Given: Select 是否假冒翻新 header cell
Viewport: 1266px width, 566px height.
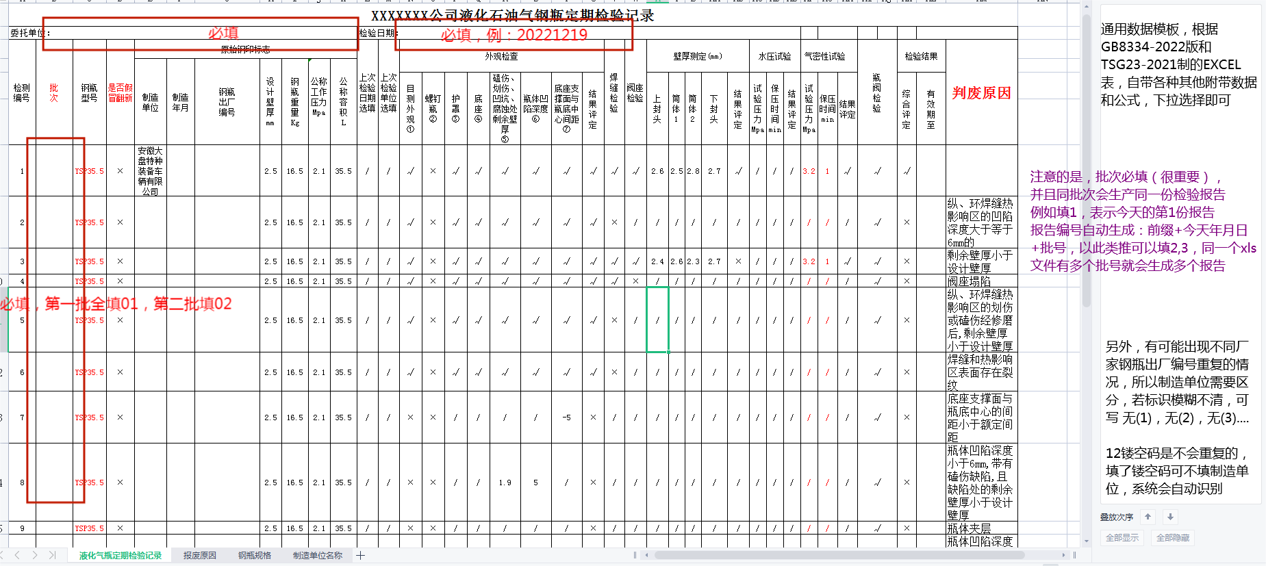Looking at the screenshot, I should 121,93.
